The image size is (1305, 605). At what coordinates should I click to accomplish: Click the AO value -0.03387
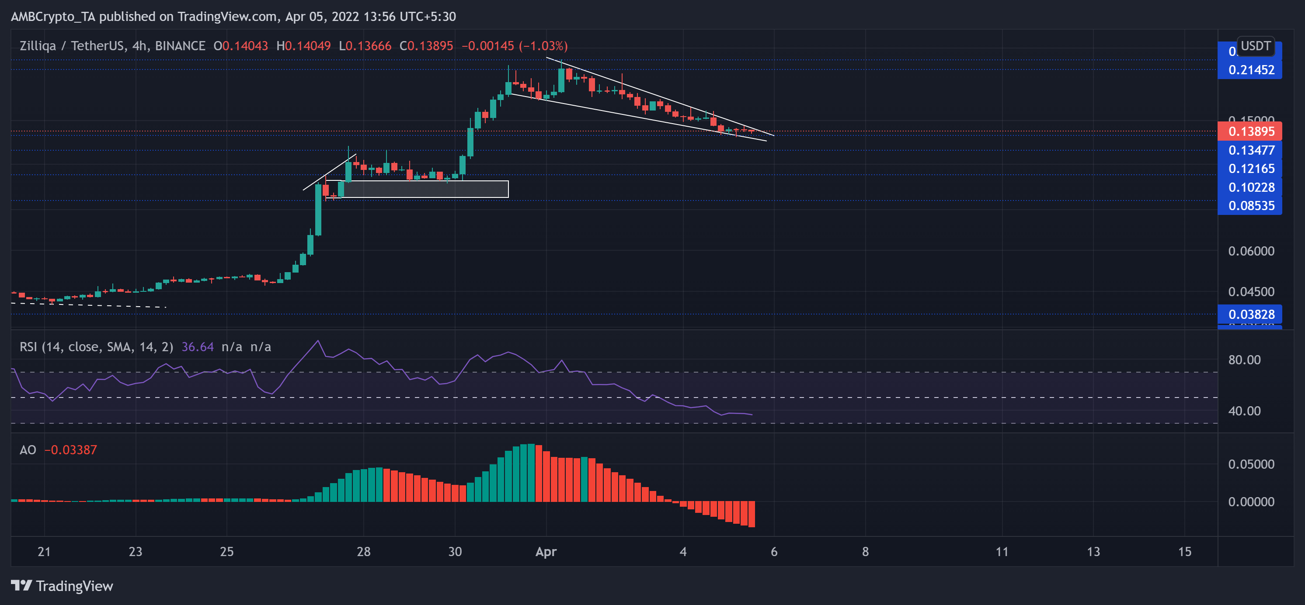[x=71, y=449]
